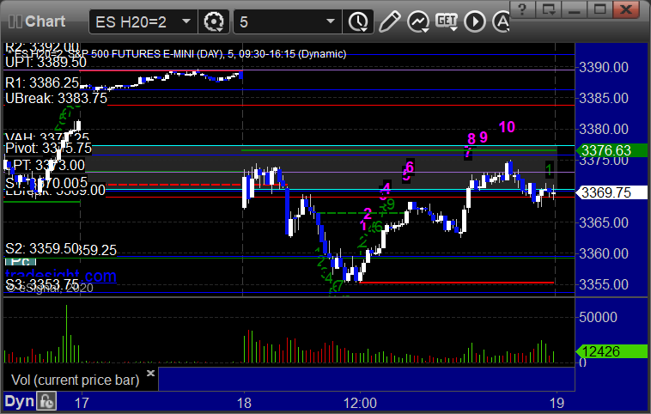Click the 12:00 time axis label

coord(360,403)
